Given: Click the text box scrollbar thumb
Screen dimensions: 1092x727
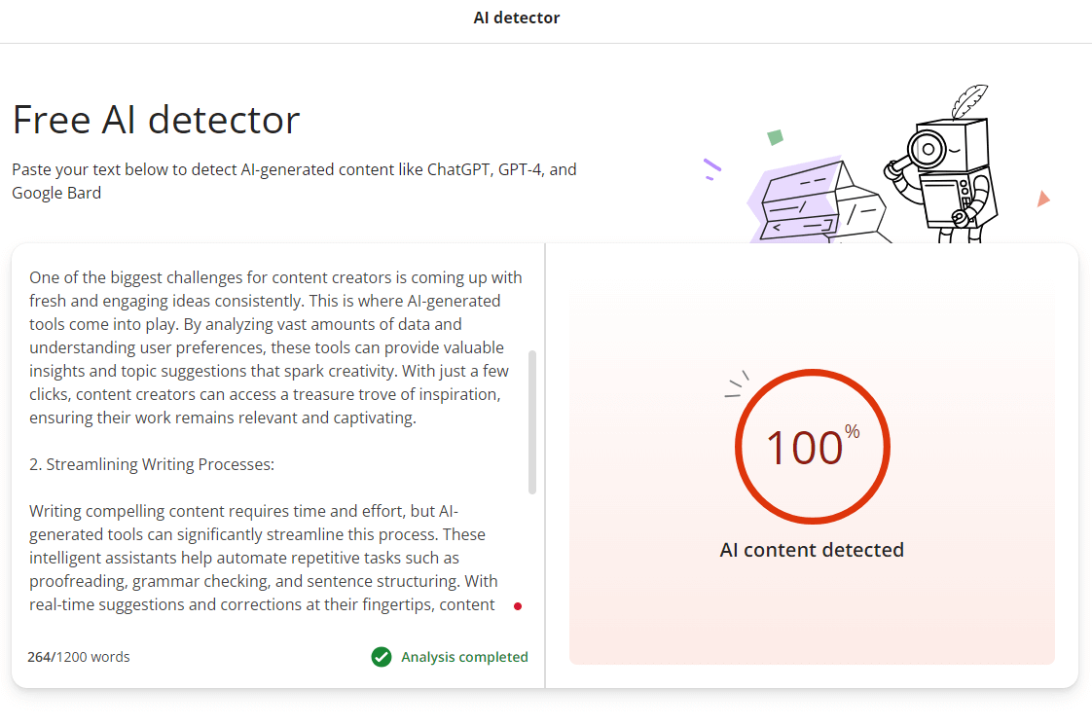Looking at the screenshot, I should 531,422.
